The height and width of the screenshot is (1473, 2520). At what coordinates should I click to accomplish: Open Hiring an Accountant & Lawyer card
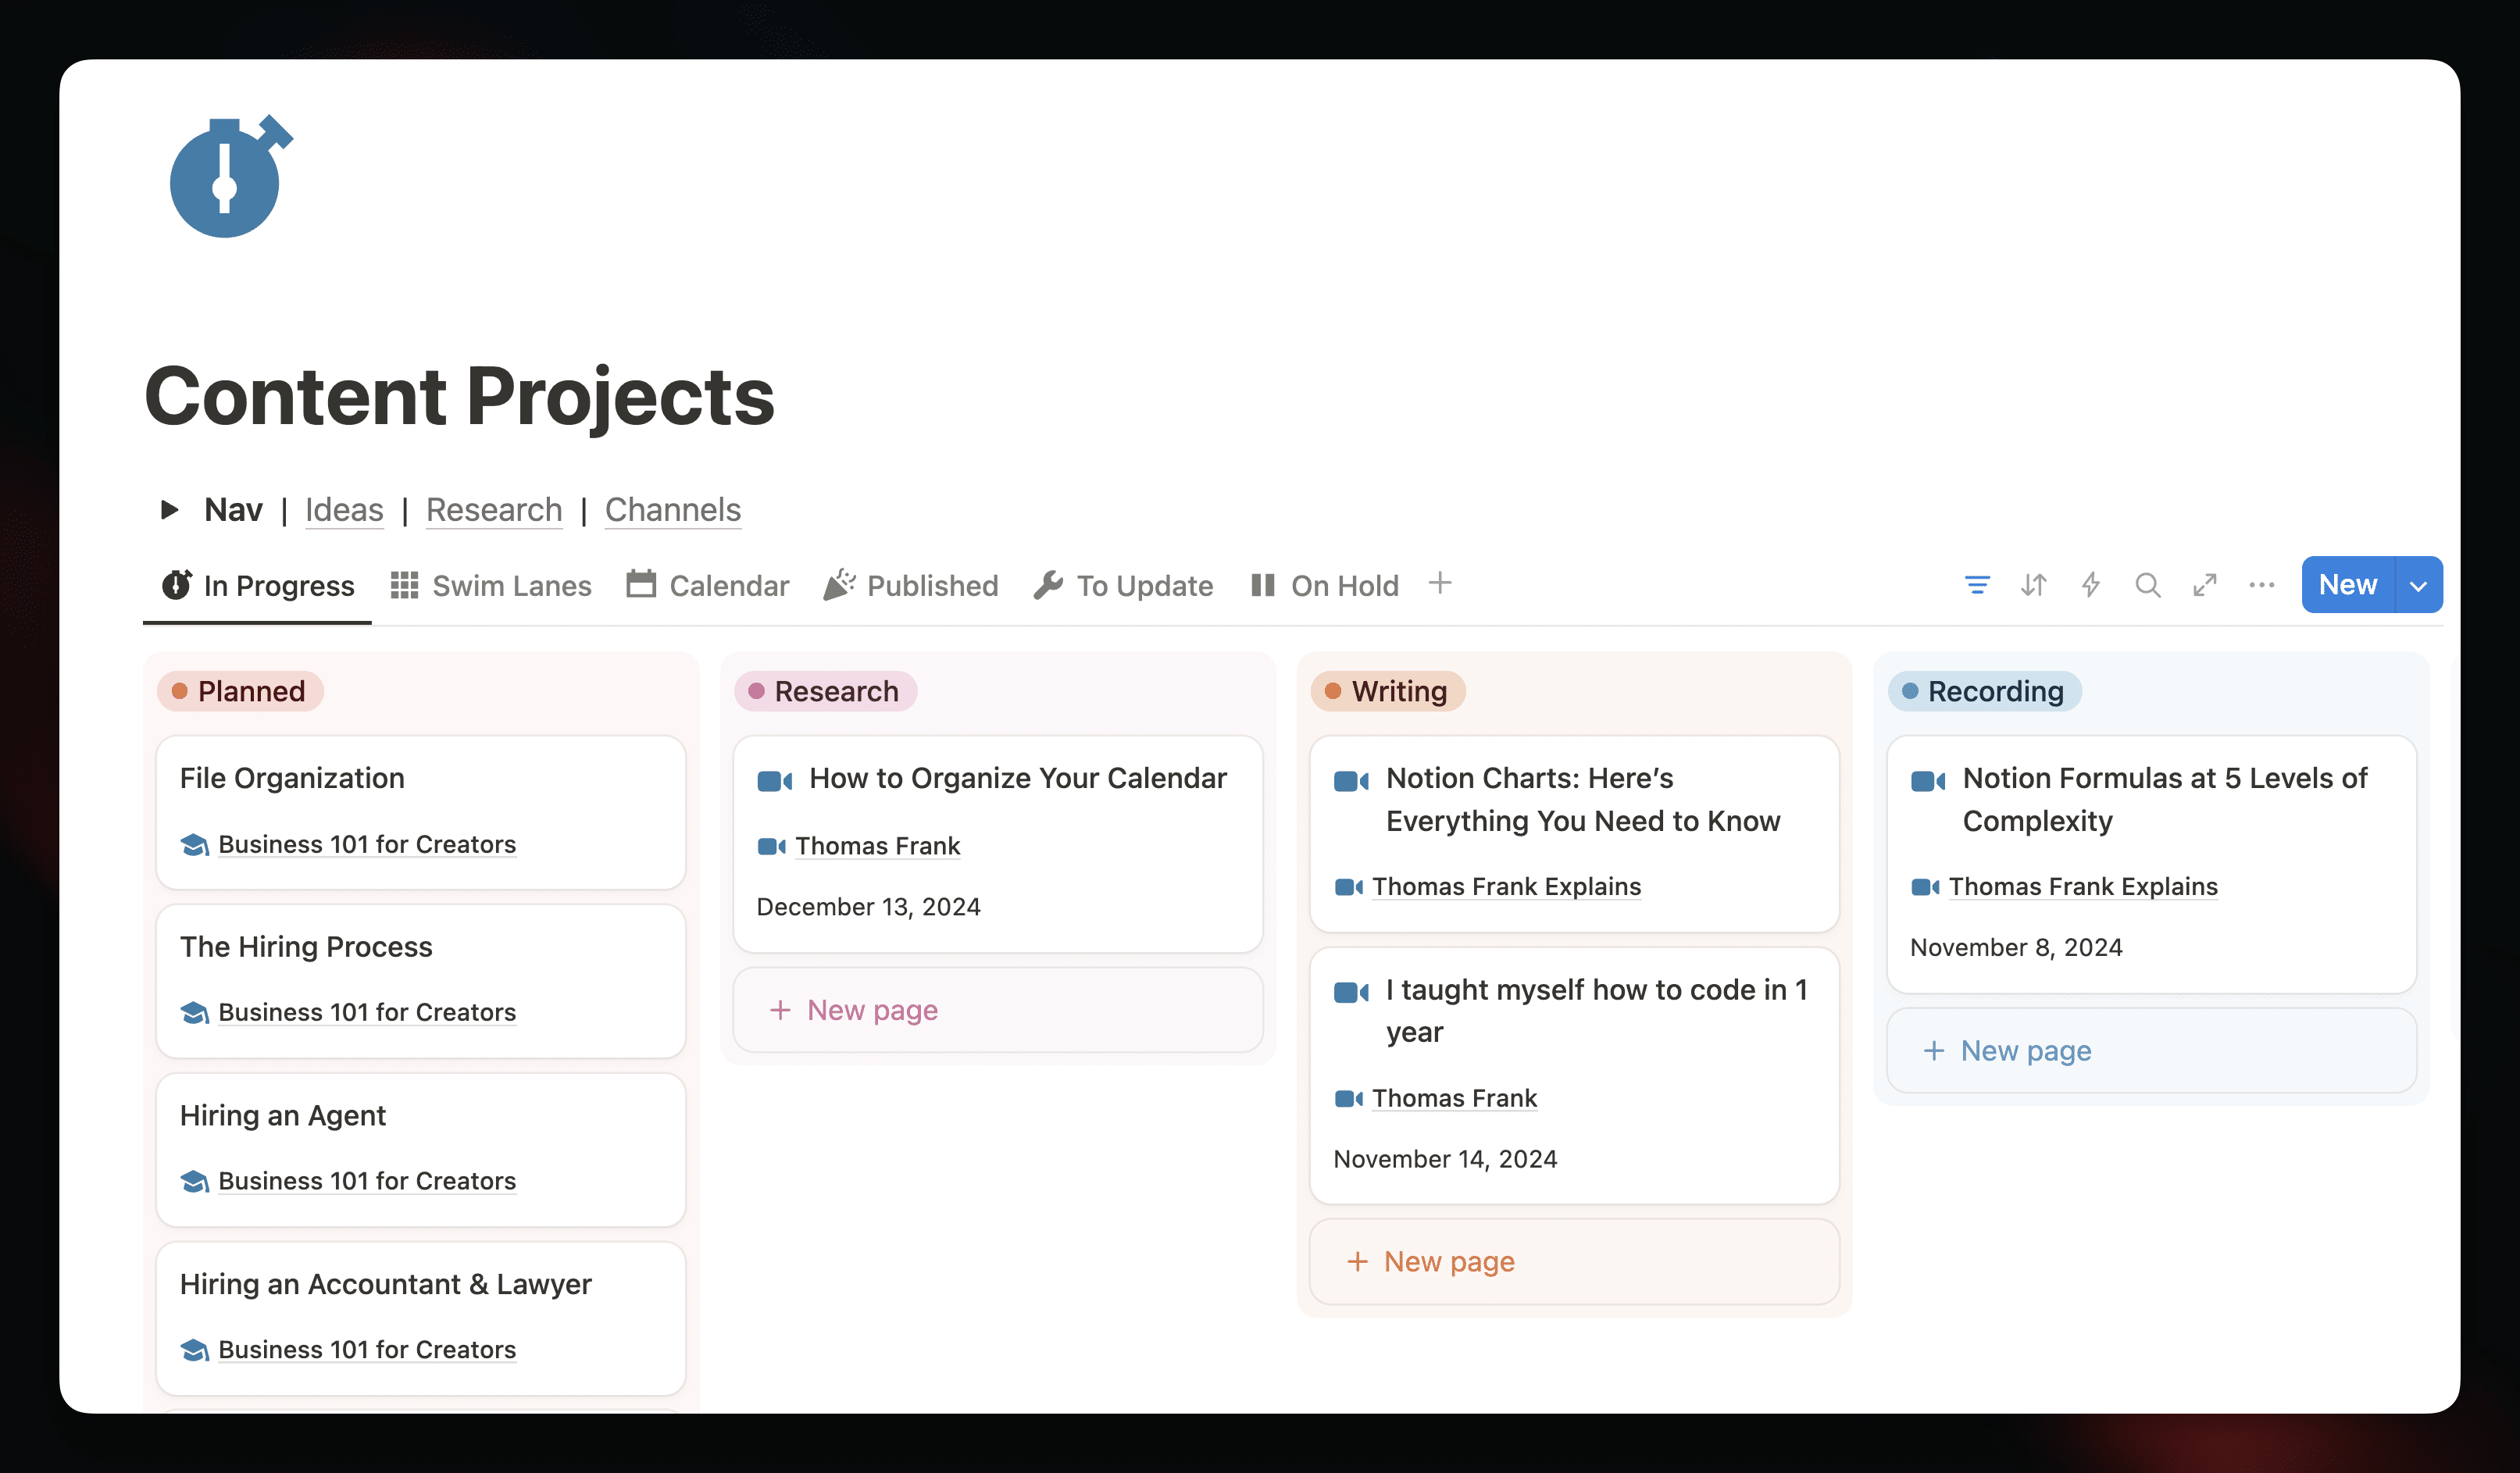point(421,1319)
